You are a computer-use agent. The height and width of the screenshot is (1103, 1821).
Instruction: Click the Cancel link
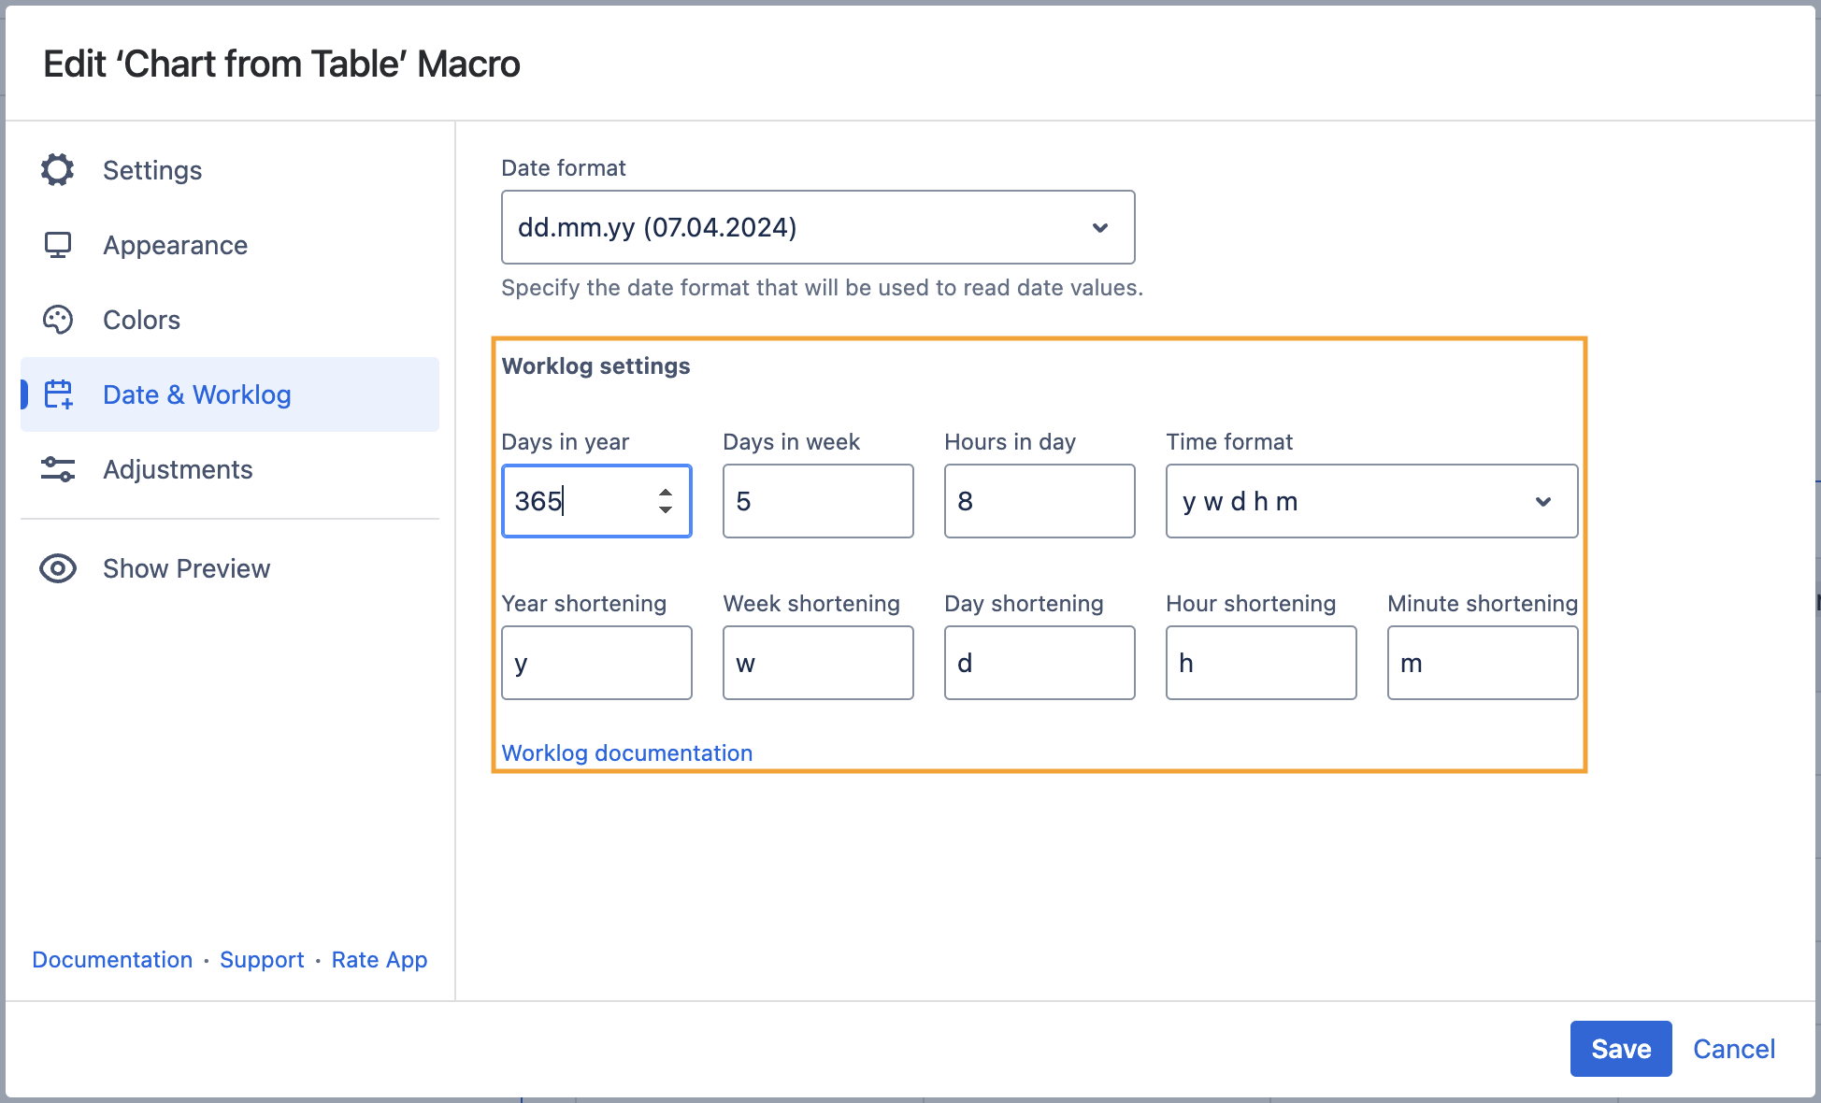[x=1733, y=1049]
